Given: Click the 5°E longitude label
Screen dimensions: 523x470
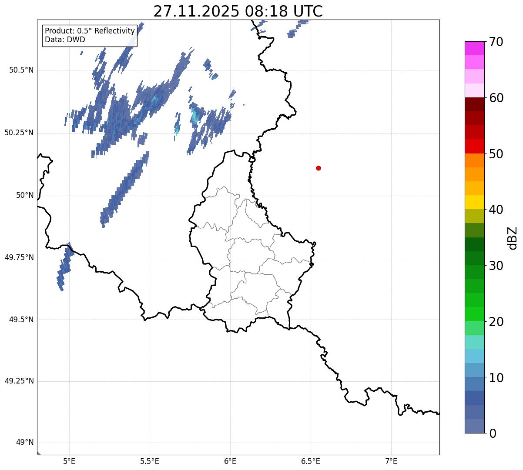Looking at the screenshot, I should point(69,461).
